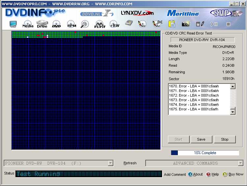Close the DVDInfoPro window
This screenshot has width=247, height=186.
(243, 4)
